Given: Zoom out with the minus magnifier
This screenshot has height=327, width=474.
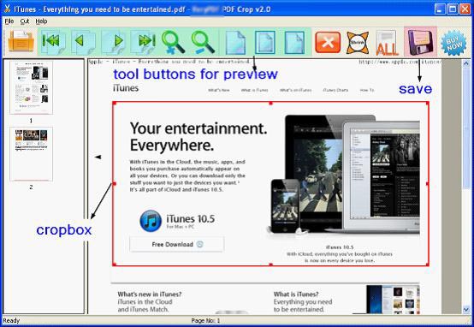Looking at the screenshot, I should pos(203,42).
